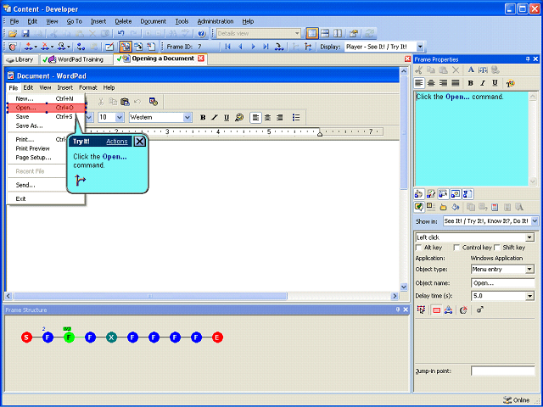Enable the Alt key checkbox
The width and height of the screenshot is (543, 407).
pos(418,248)
